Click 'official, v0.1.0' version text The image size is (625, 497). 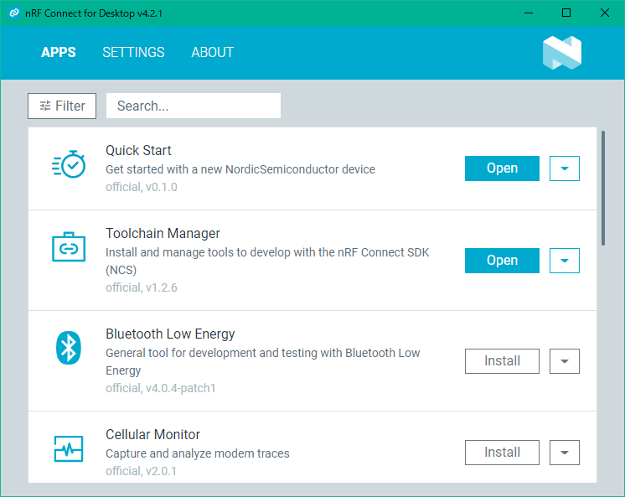pyautogui.click(x=142, y=187)
